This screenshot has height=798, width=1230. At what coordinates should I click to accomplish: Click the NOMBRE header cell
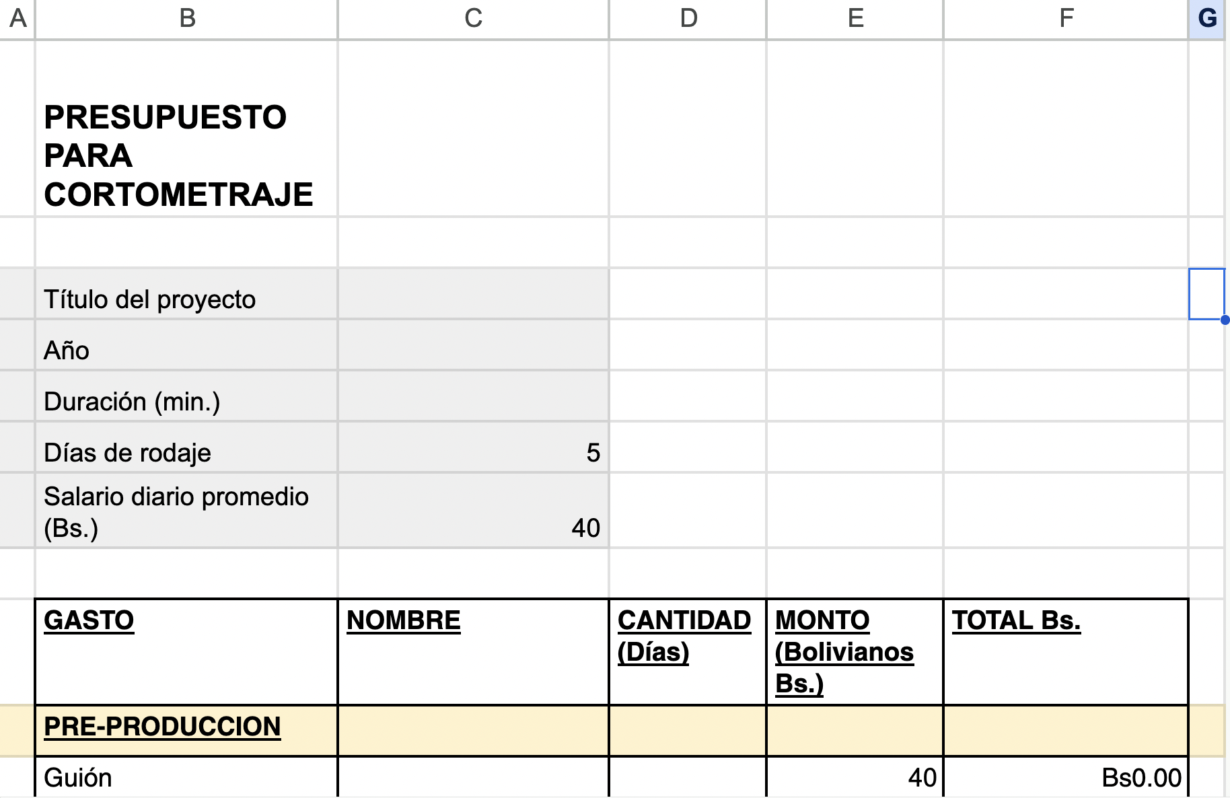click(x=473, y=651)
